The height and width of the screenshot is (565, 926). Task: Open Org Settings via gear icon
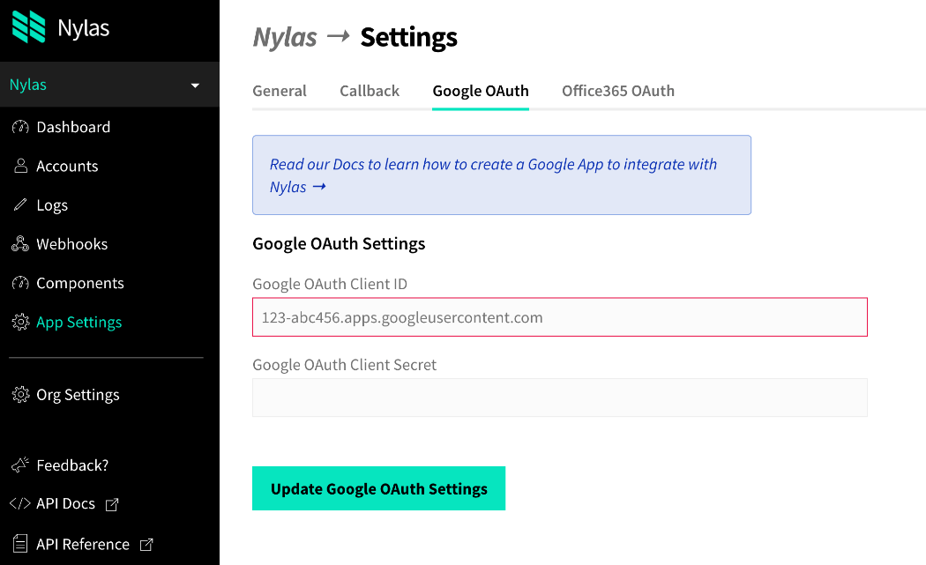pos(19,395)
